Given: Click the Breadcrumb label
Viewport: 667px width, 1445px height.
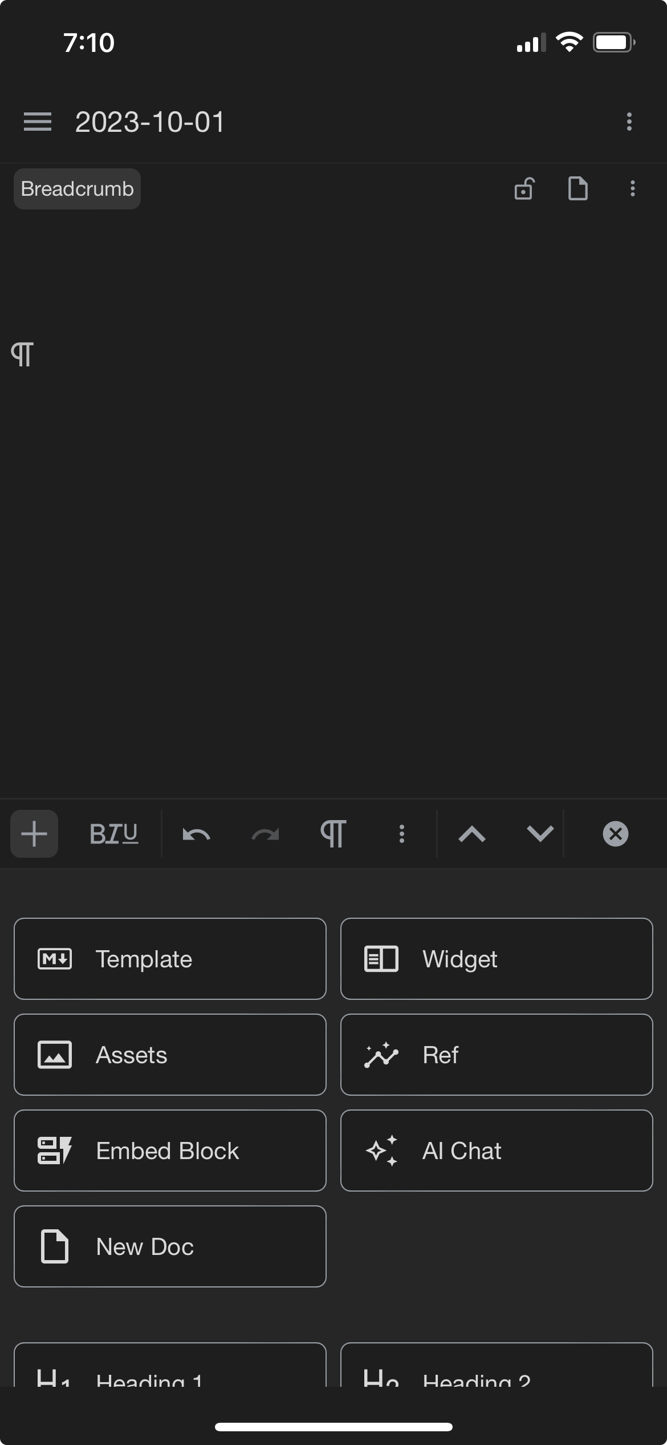Looking at the screenshot, I should 77,189.
